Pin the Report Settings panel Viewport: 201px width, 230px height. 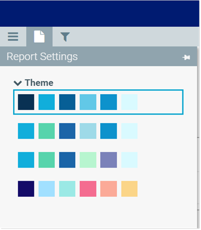[186, 58]
